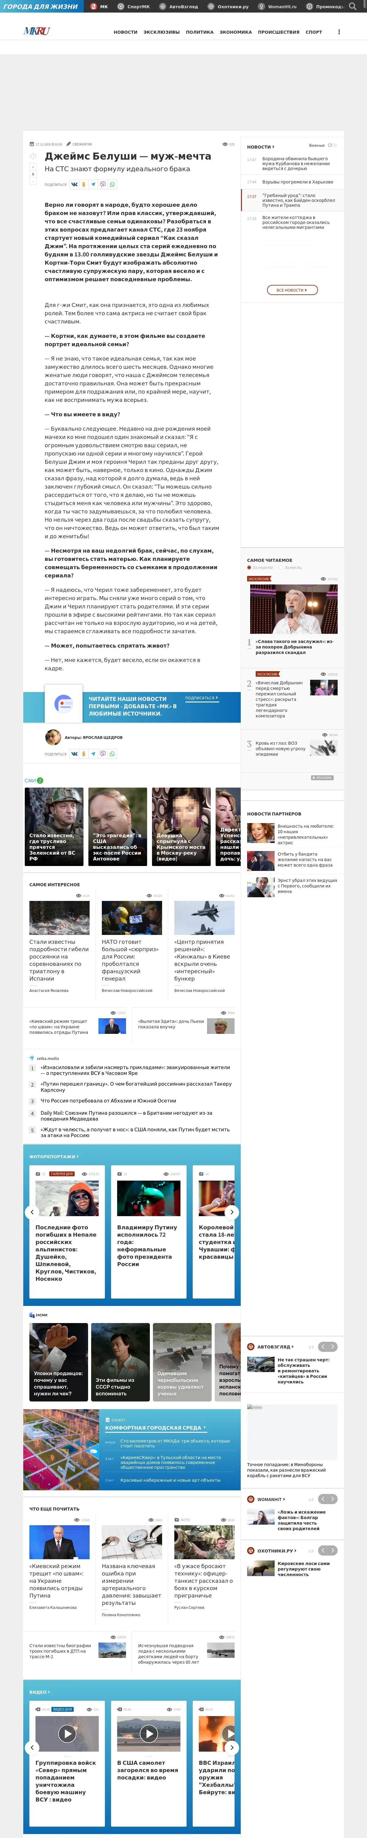Share article top via Telegram icon
This screenshot has height=1838, width=367.
click(93, 184)
